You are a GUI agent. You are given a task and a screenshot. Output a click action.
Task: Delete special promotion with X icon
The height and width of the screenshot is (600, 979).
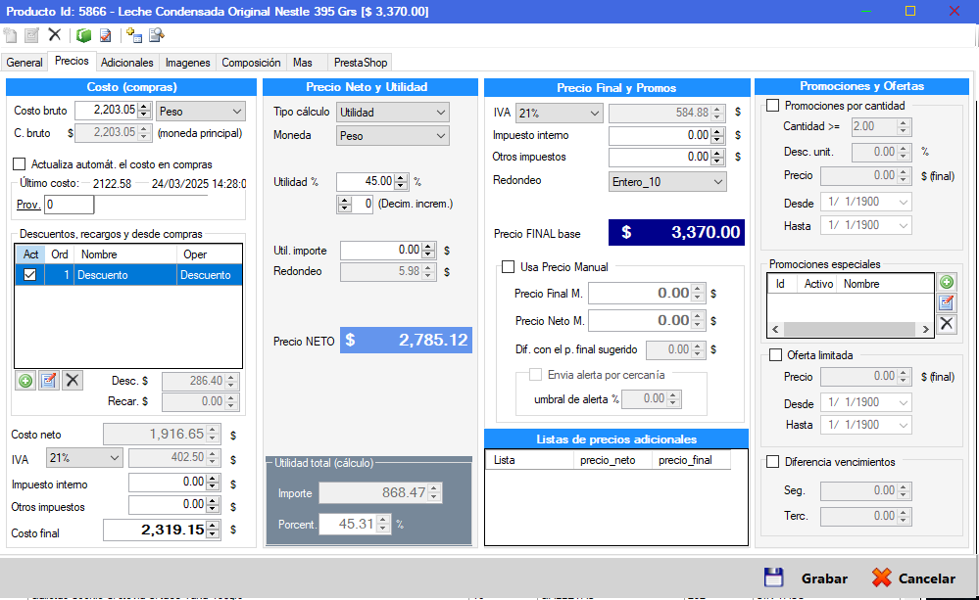click(x=947, y=323)
